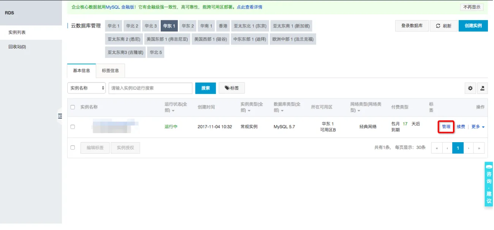The height and width of the screenshot is (230, 494).
Task: Click the 标签 filter button
Action: point(232,88)
